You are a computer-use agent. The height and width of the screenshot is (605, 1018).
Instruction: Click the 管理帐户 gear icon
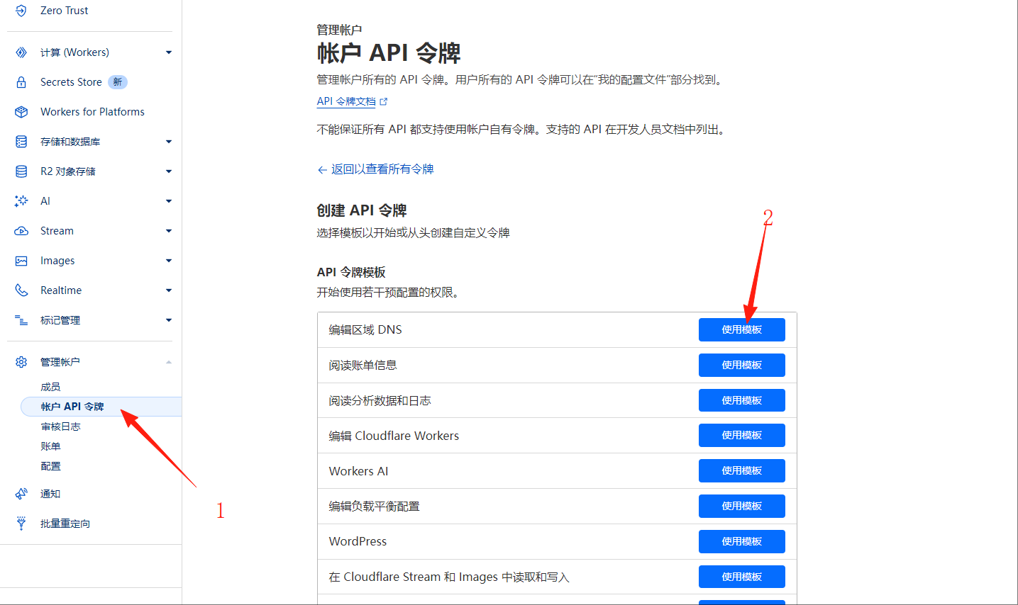[21, 362]
